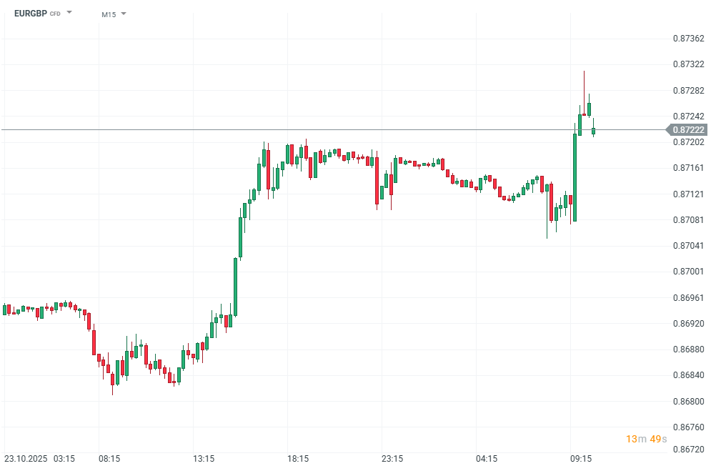Open the EURGBP symbol dropdown arrow

(69, 13)
